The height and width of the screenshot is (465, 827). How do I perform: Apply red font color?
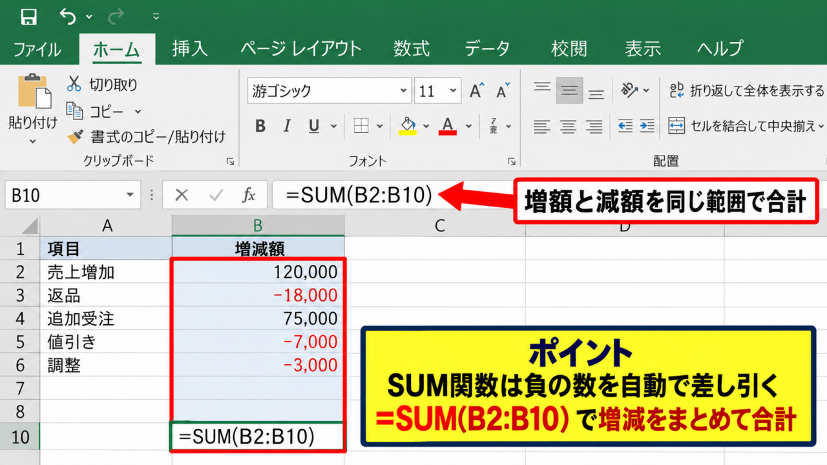[x=448, y=125]
